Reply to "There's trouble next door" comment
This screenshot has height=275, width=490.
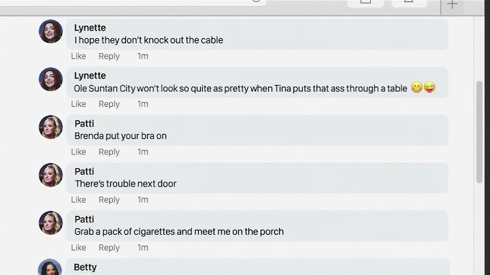click(x=109, y=199)
